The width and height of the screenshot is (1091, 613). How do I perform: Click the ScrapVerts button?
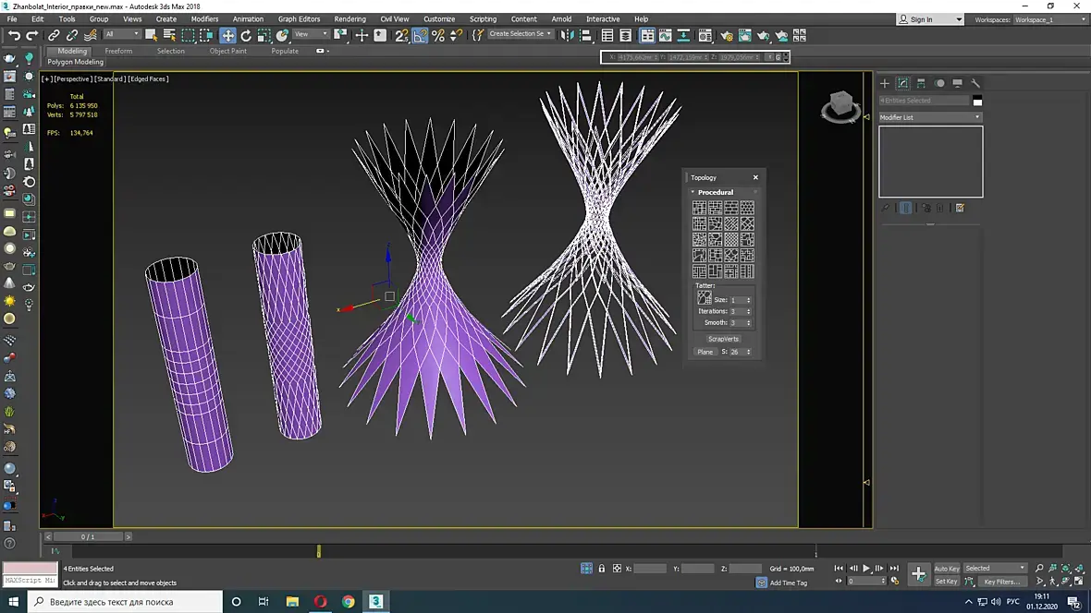click(723, 339)
